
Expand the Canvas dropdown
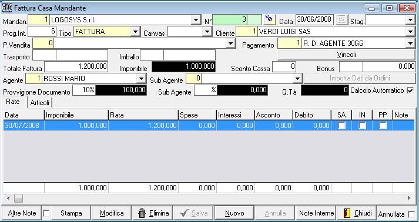pyautogui.click(x=207, y=32)
